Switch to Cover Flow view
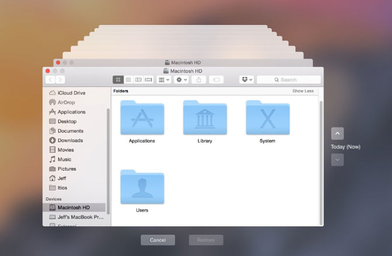The height and width of the screenshot is (256, 392). coord(148,80)
